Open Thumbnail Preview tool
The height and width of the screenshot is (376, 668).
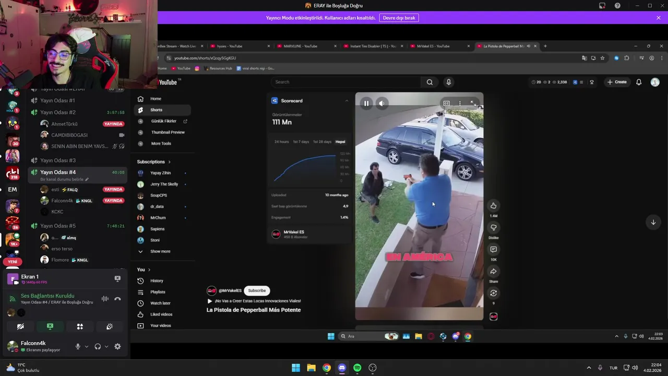click(x=162, y=132)
